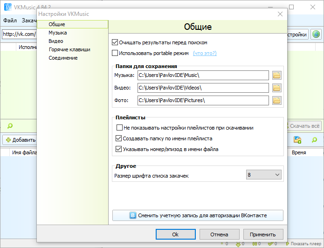Click the VKMusic app icon in the title bar
The height and width of the screenshot is (248, 324).
(x=8, y=7)
